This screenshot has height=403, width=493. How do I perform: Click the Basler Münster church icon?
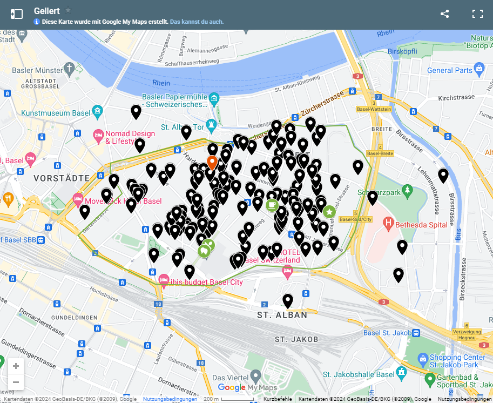click(x=70, y=69)
